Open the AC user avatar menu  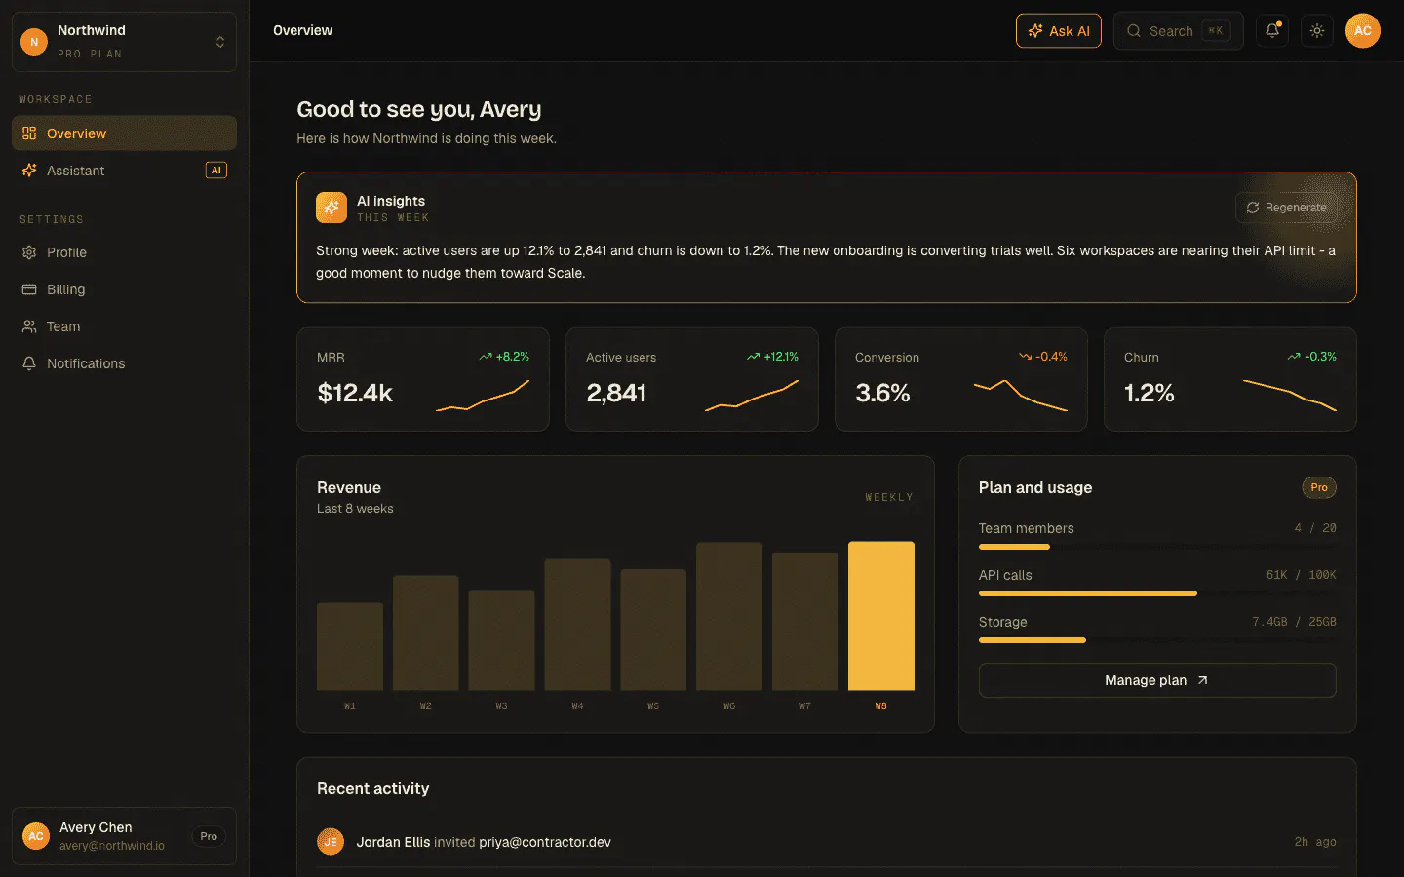pyautogui.click(x=1363, y=31)
